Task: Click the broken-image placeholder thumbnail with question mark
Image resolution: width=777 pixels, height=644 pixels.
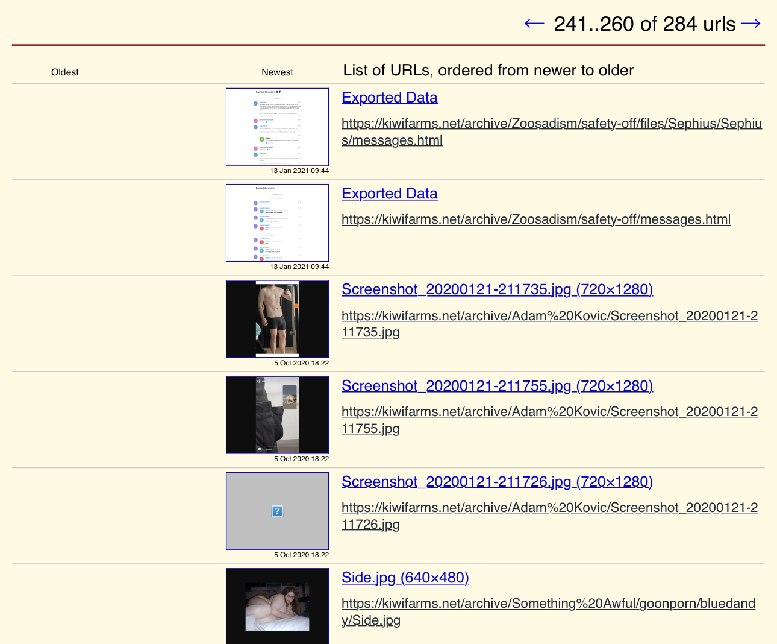Action: coord(277,511)
